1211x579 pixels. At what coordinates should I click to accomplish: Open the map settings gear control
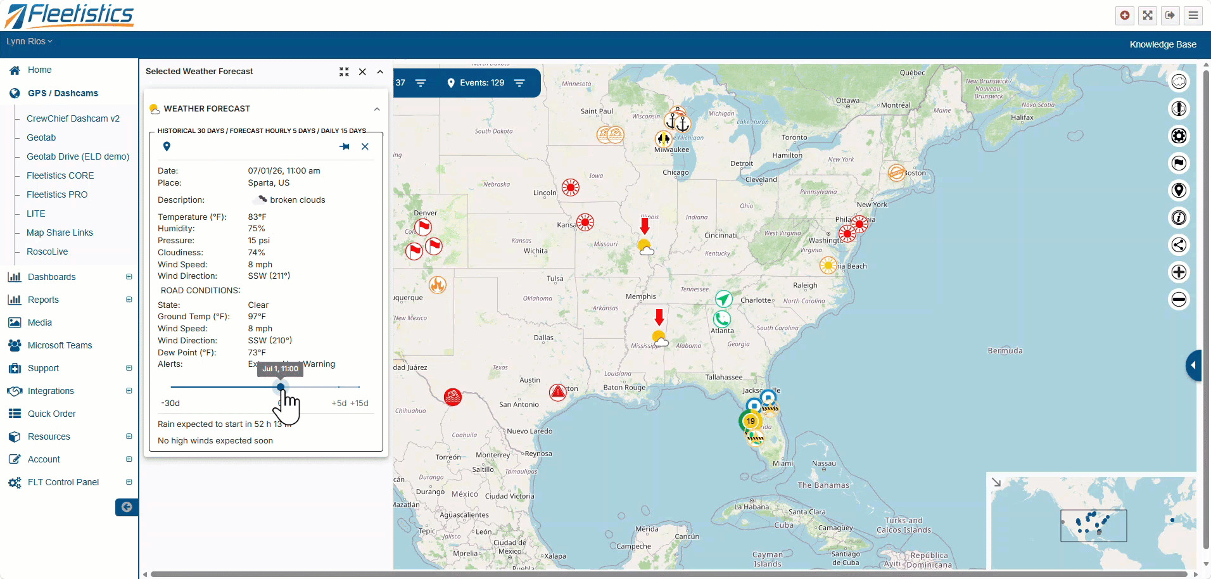click(x=1179, y=136)
